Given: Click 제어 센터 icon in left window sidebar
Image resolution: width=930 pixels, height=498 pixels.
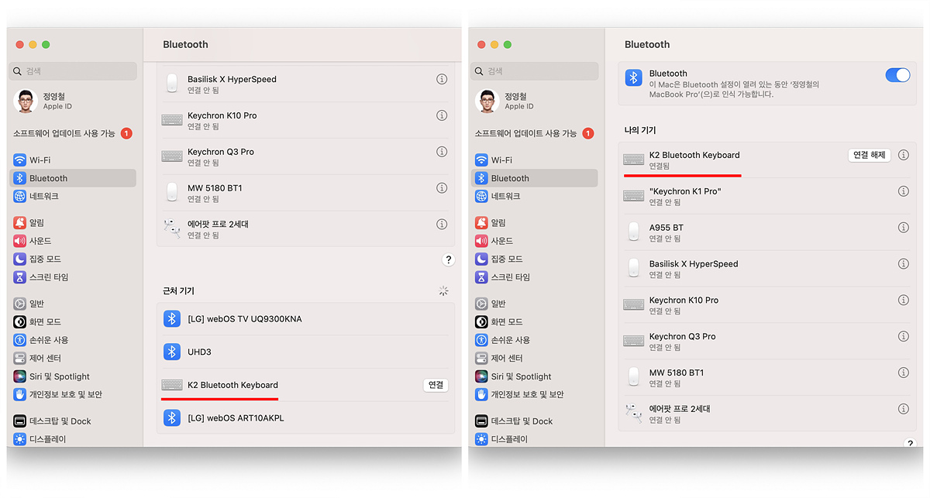Looking at the screenshot, I should coord(20,358).
